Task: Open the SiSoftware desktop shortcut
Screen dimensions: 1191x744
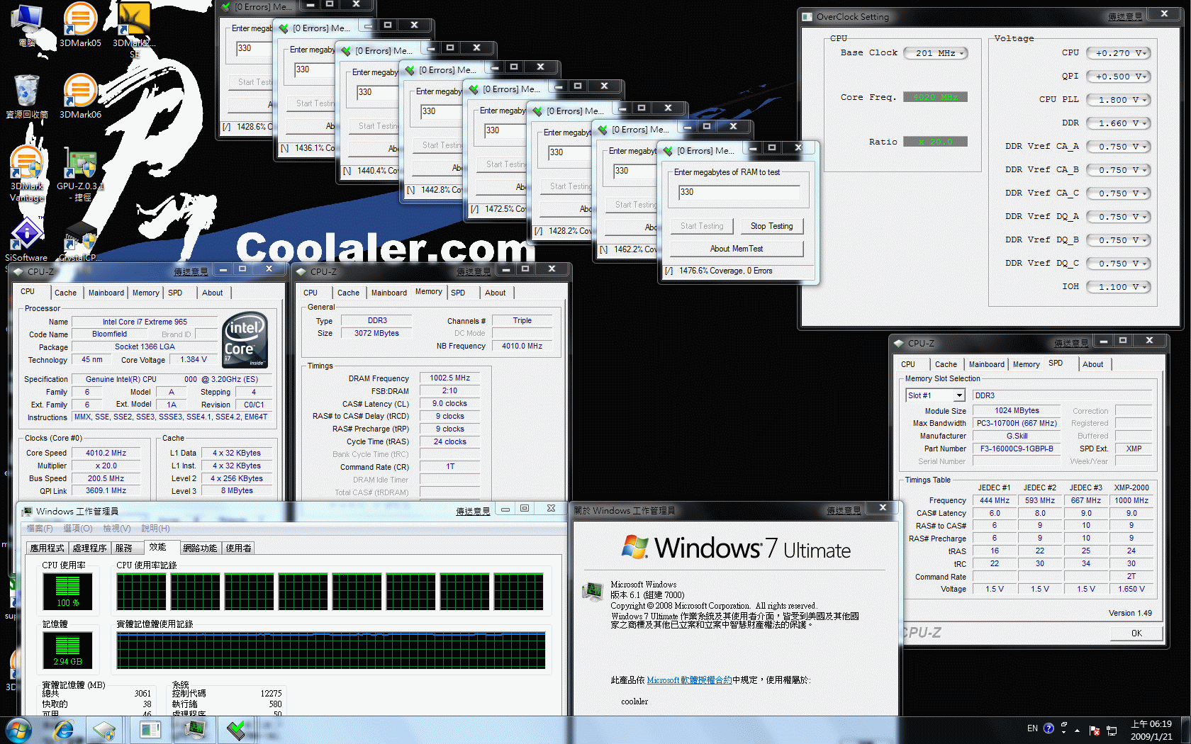Action: [x=27, y=241]
